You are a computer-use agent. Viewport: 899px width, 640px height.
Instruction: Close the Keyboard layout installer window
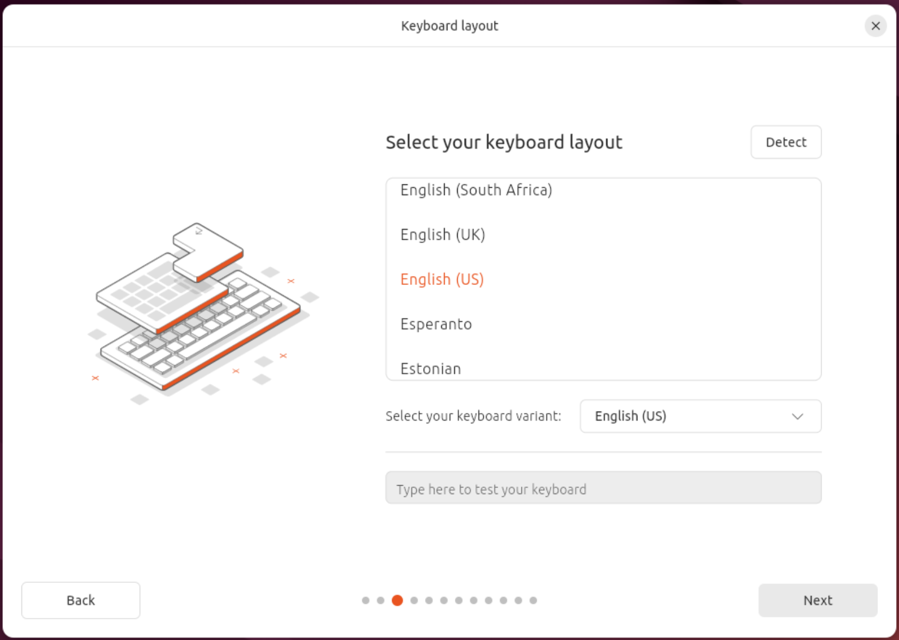(x=875, y=26)
